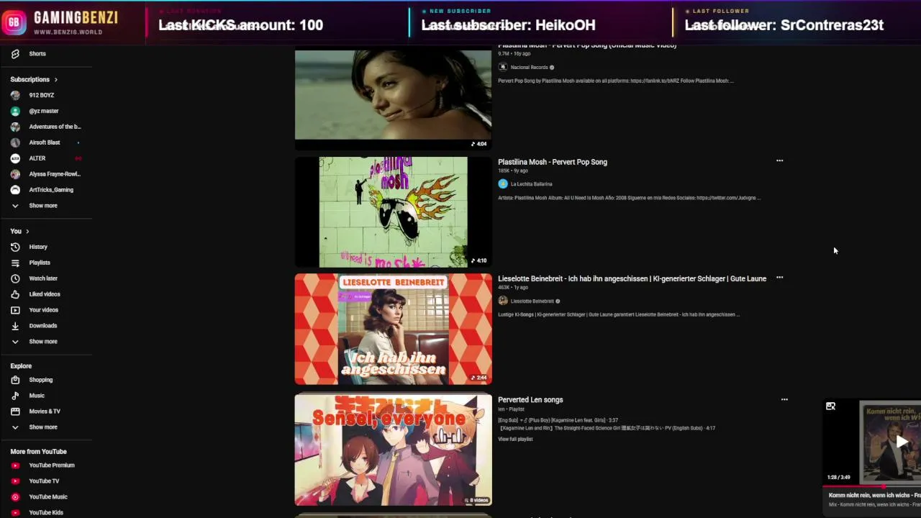921x518 pixels.
Task: Open the Downloads arrow icon
Action: [15, 326]
